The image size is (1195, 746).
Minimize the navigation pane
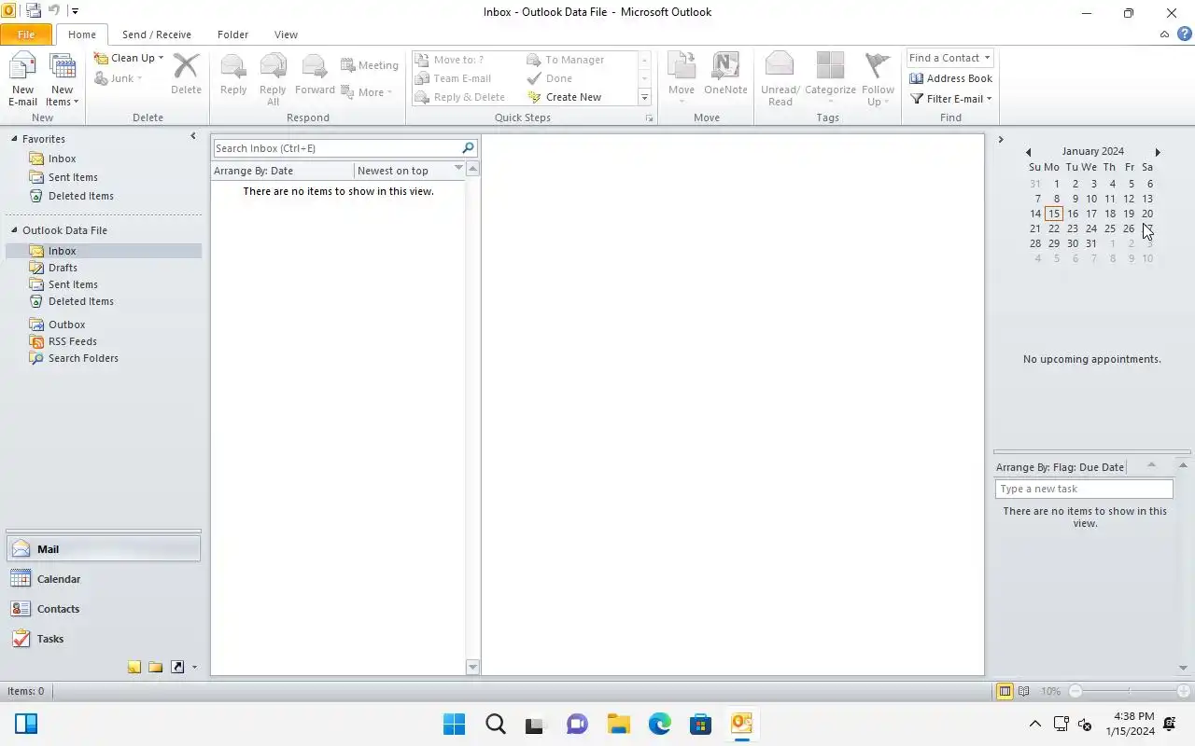(x=193, y=136)
